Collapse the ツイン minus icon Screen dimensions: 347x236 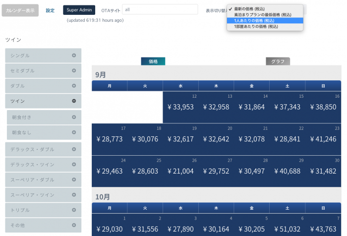(74, 101)
